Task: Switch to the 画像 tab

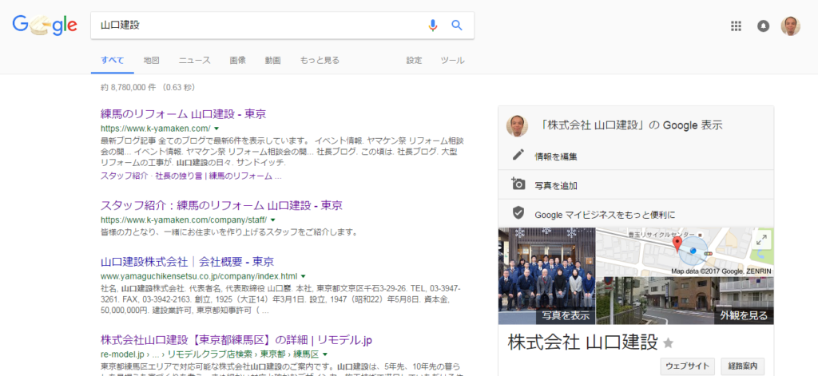Action: (x=237, y=61)
